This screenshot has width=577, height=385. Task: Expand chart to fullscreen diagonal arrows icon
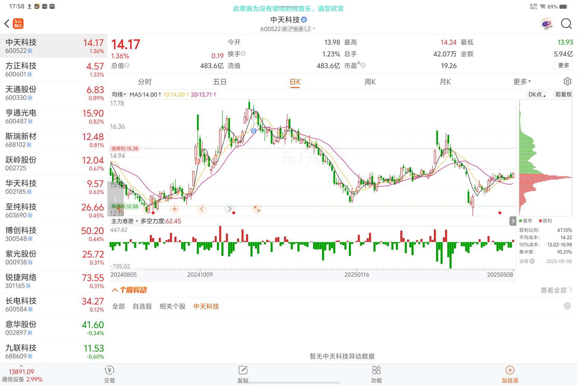pyautogui.click(x=257, y=209)
